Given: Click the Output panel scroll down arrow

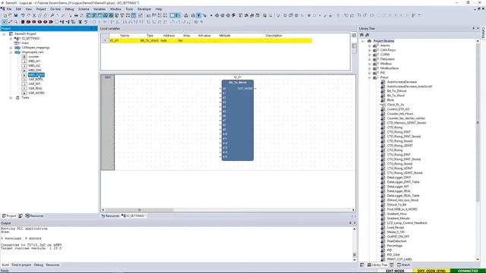Looking at the screenshot, I should tap(355, 259).
